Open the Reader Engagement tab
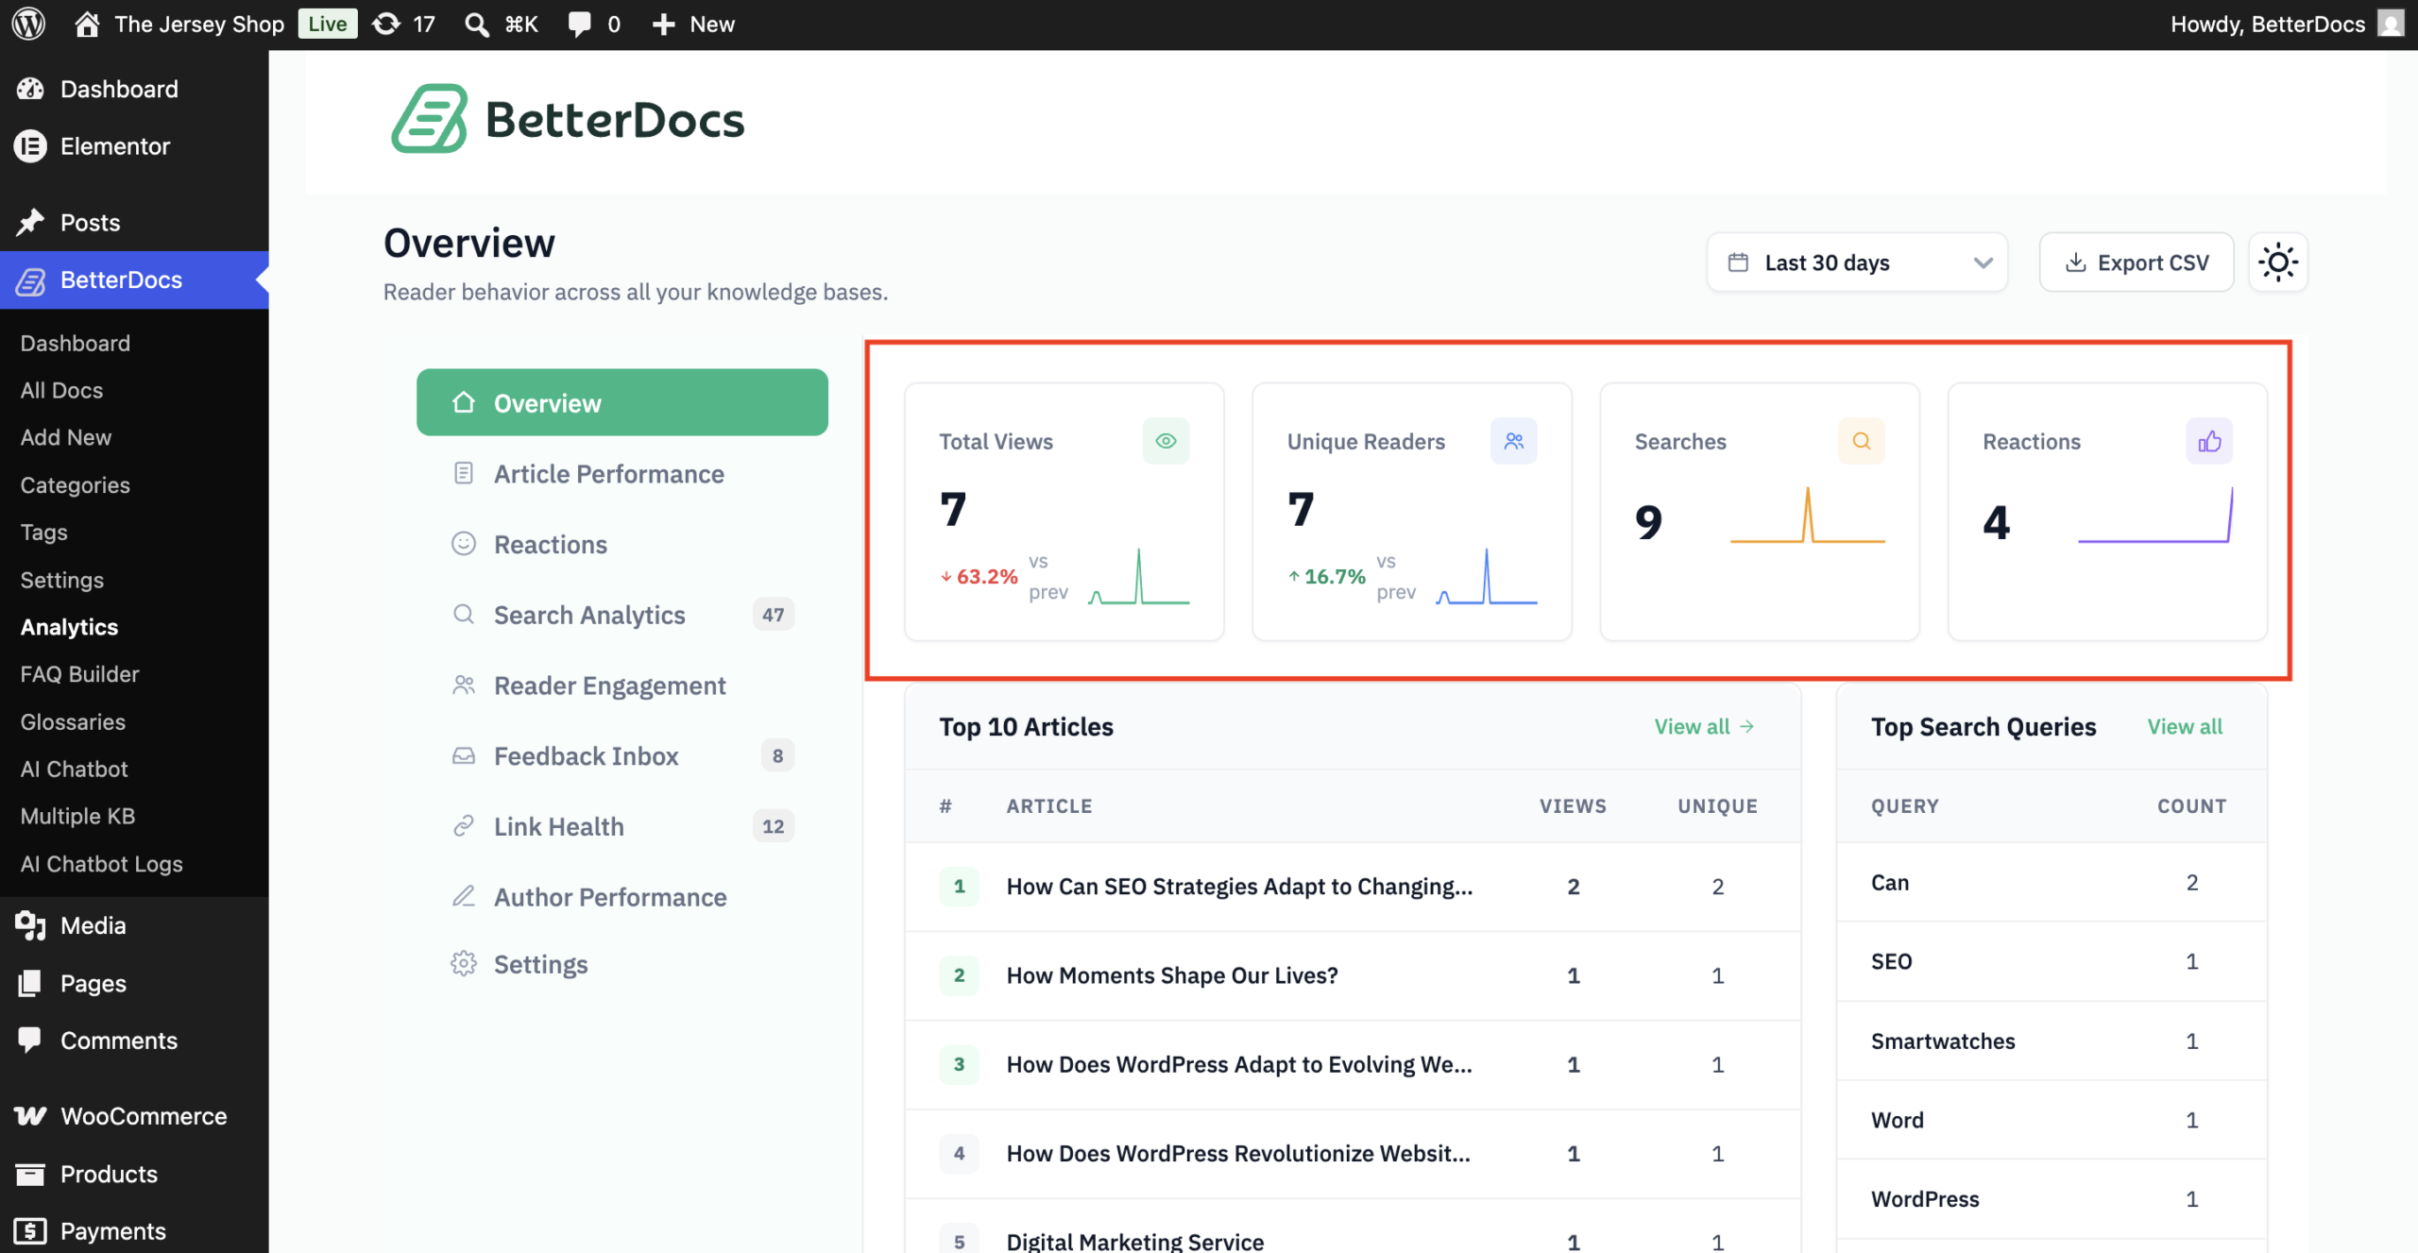The image size is (2418, 1253). [x=622, y=686]
